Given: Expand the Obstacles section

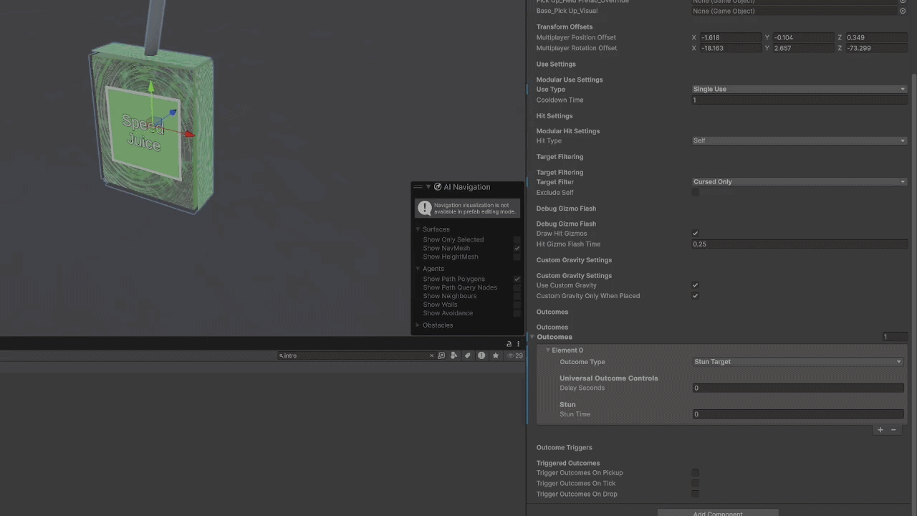Looking at the screenshot, I should 418,325.
